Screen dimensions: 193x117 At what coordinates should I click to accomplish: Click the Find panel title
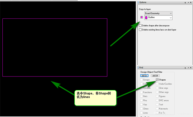point(141,67)
